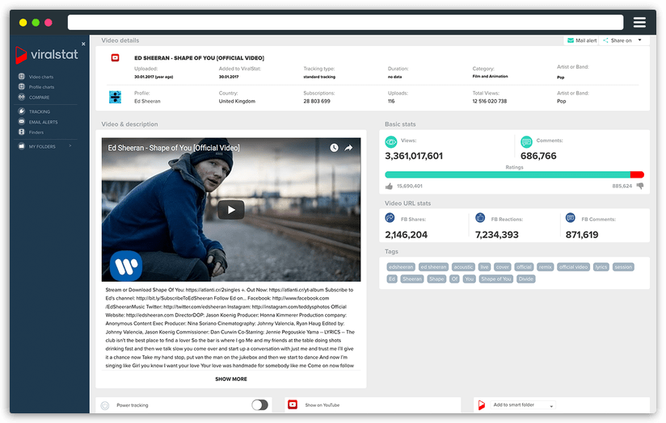
Task: Click the FB Shares icon
Action: pos(390,218)
